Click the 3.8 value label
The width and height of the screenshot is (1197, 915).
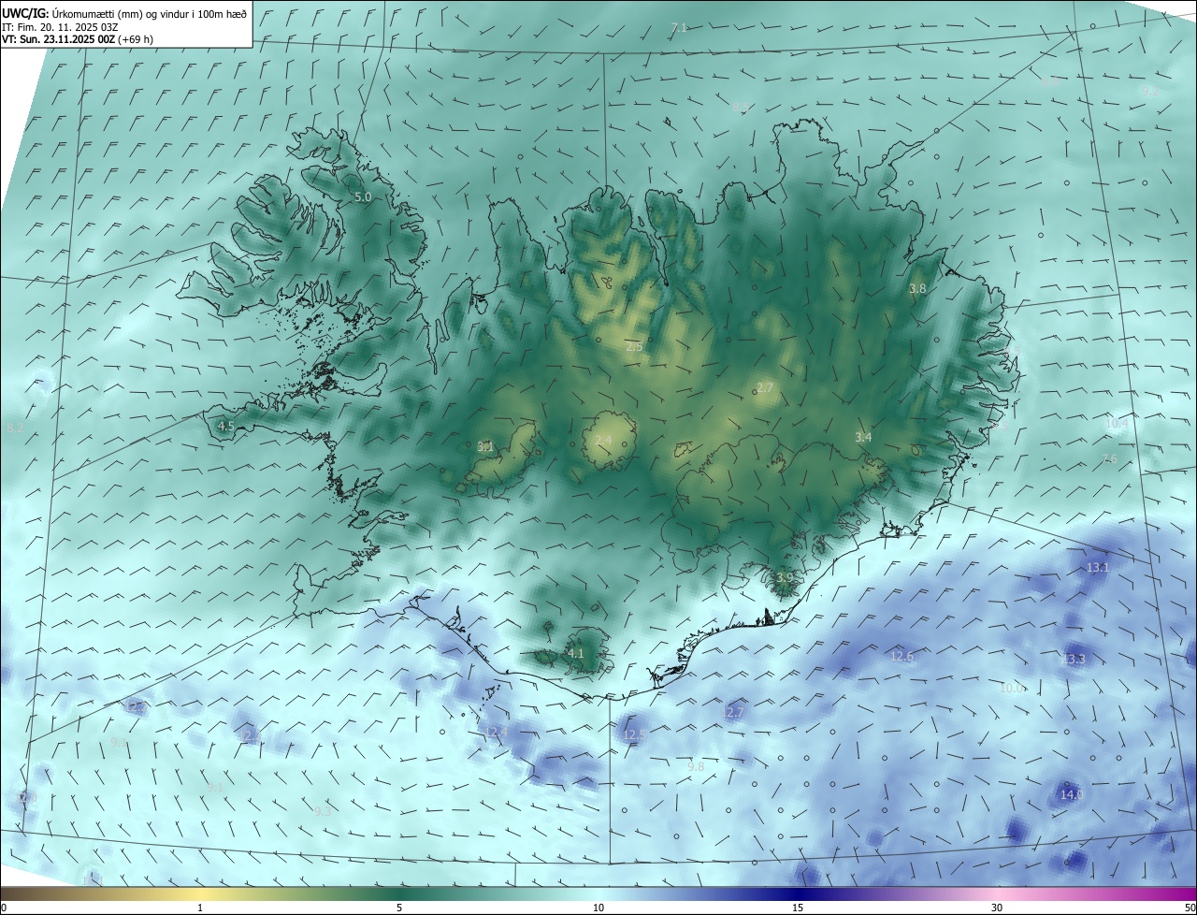pos(917,289)
